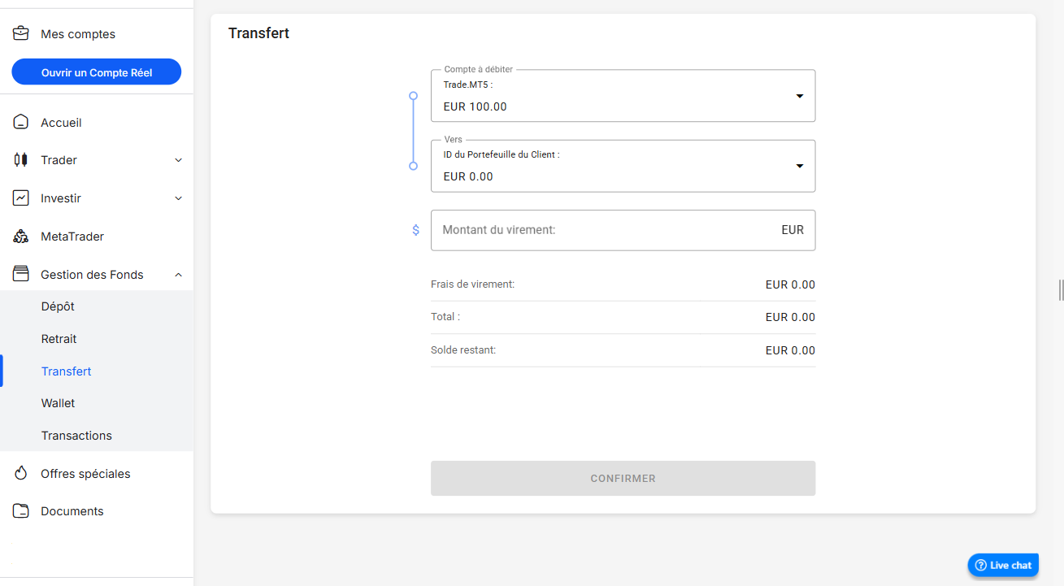The height and width of the screenshot is (586, 1064).
Task: Click the EUR currency suffix in amount field
Action: click(x=793, y=230)
